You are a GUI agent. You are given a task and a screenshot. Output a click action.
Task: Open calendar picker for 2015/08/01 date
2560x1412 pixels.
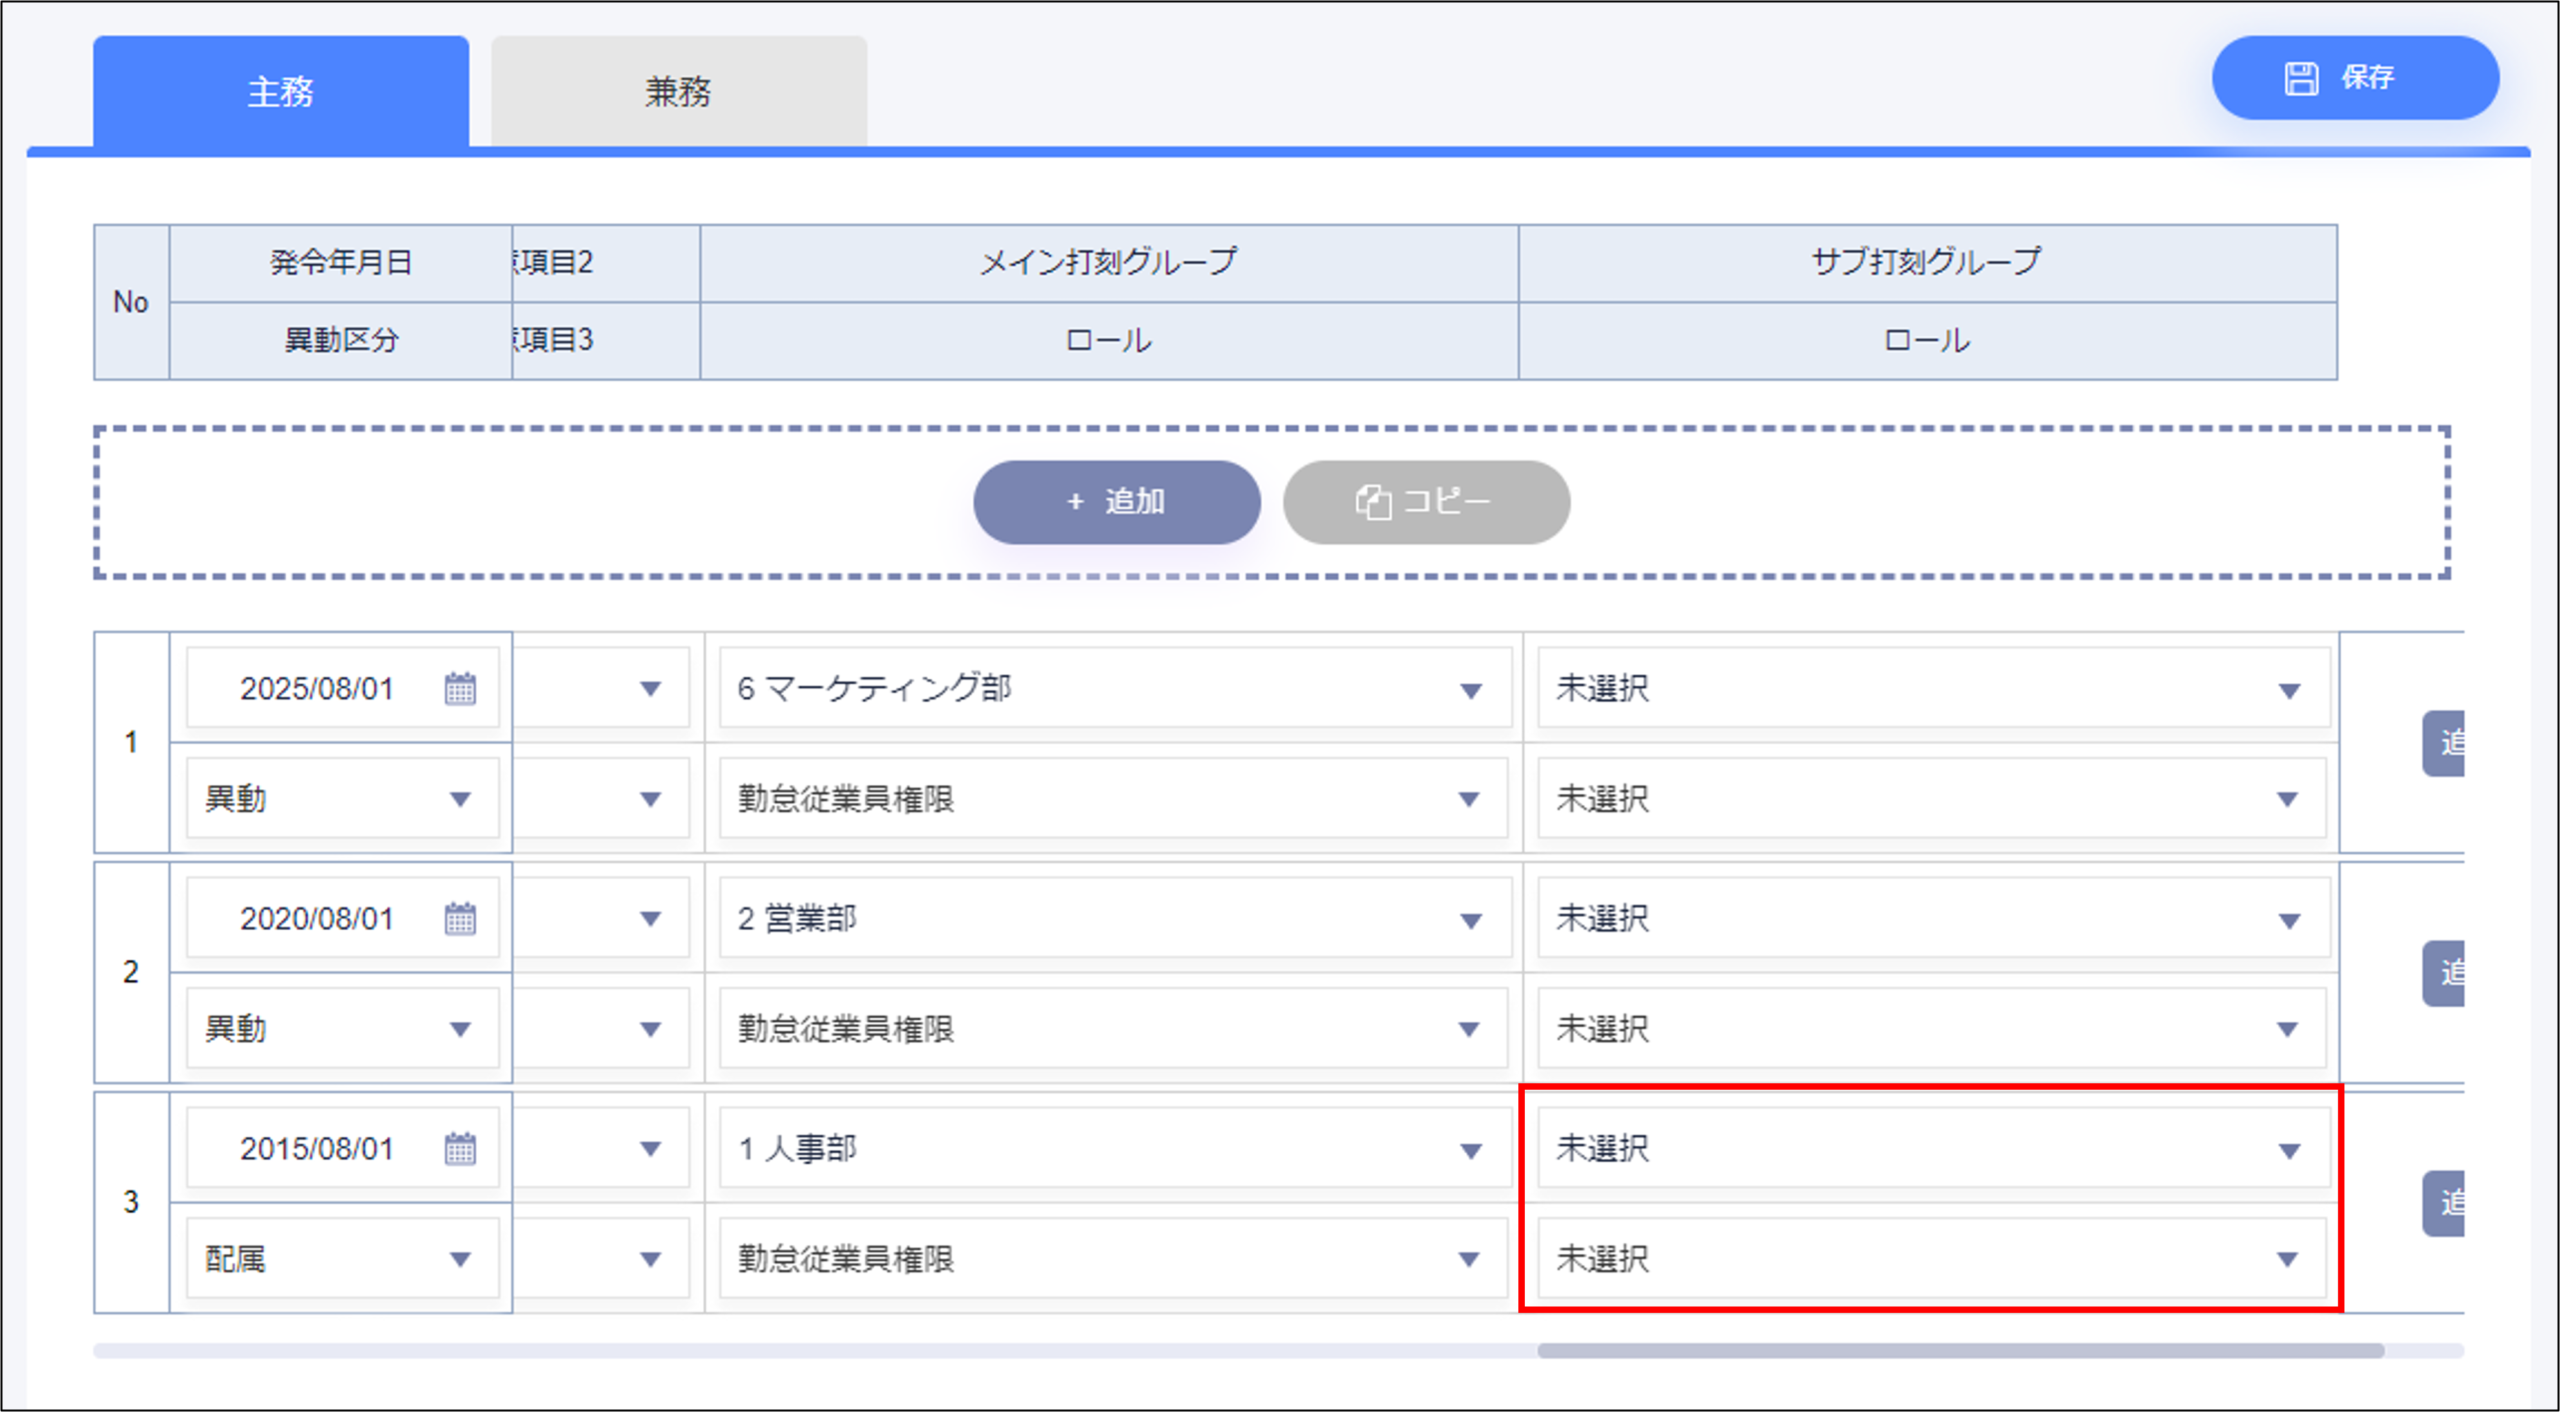[x=459, y=1149]
